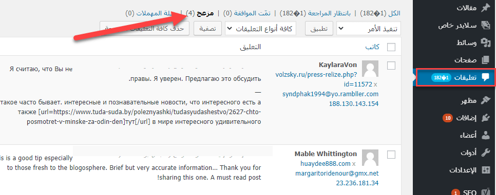Viewport: 496px width, 195px height.
Task: Click the 23.236.181.34 IP address link
Action: (357, 183)
